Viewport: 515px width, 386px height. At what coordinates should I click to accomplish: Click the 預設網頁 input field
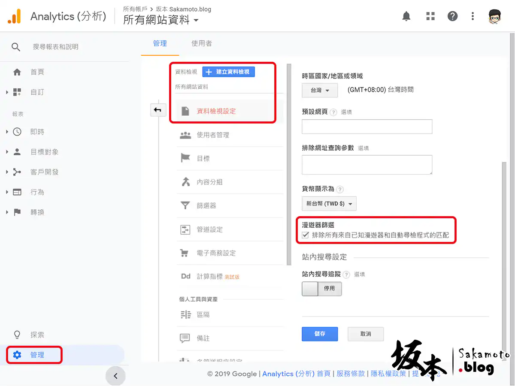(367, 127)
